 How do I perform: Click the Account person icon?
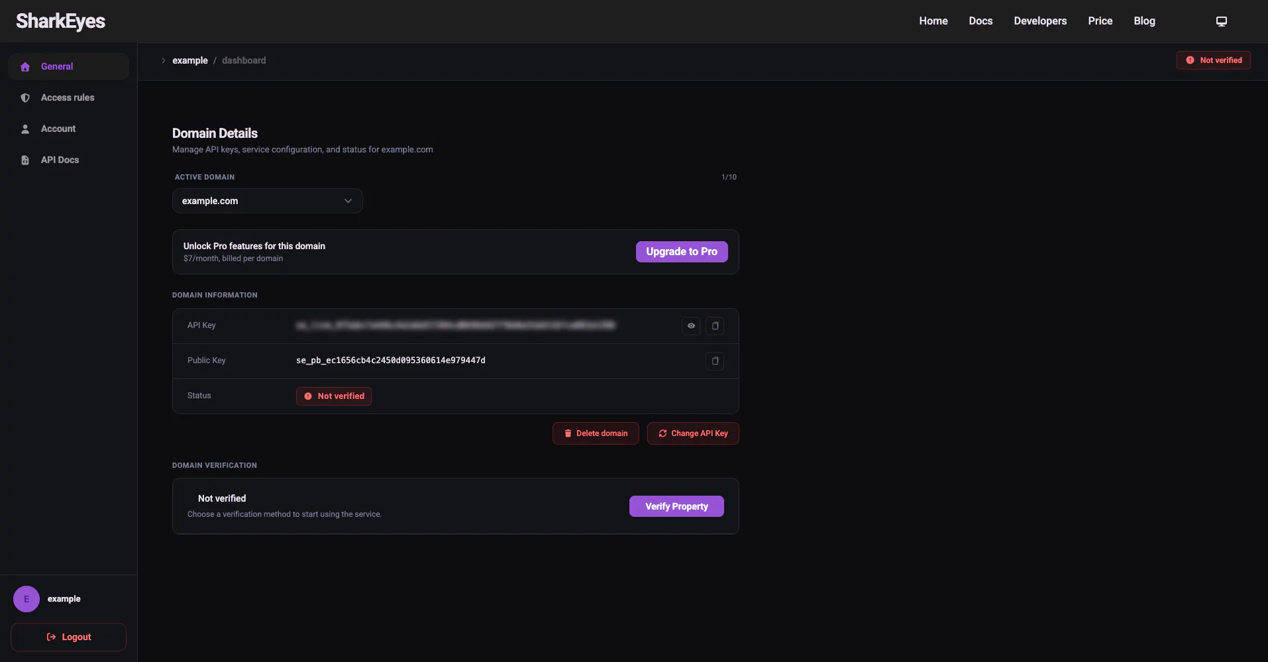coord(25,129)
